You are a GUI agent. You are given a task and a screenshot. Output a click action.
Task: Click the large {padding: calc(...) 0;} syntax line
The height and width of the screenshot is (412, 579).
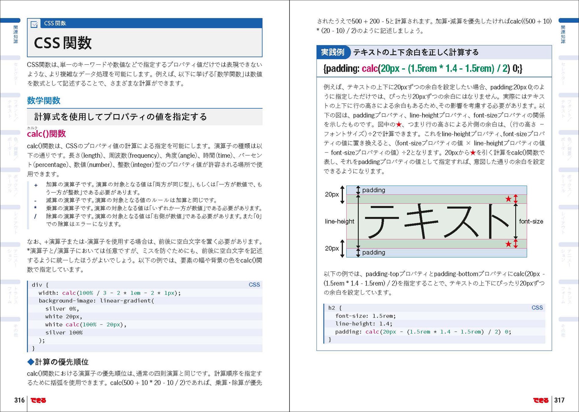point(423,68)
